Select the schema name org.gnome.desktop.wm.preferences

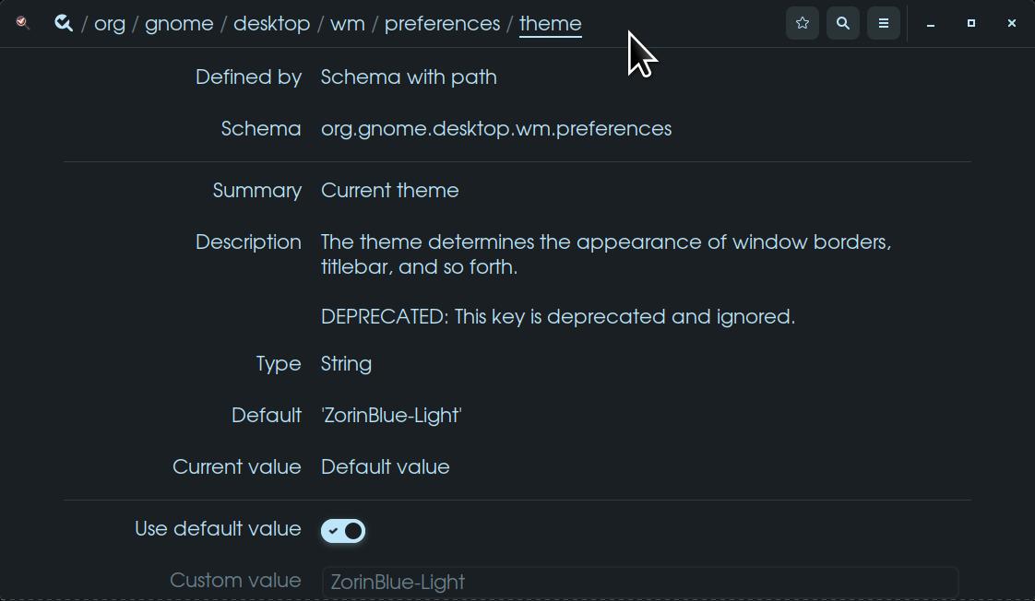496,128
